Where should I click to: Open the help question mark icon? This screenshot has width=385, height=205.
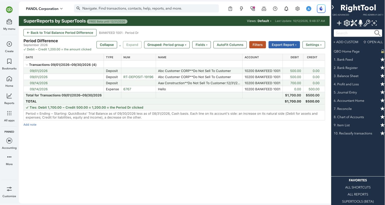click(275, 9)
